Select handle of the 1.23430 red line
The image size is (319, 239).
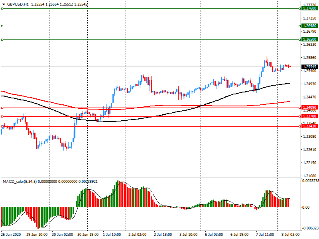[2, 126]
